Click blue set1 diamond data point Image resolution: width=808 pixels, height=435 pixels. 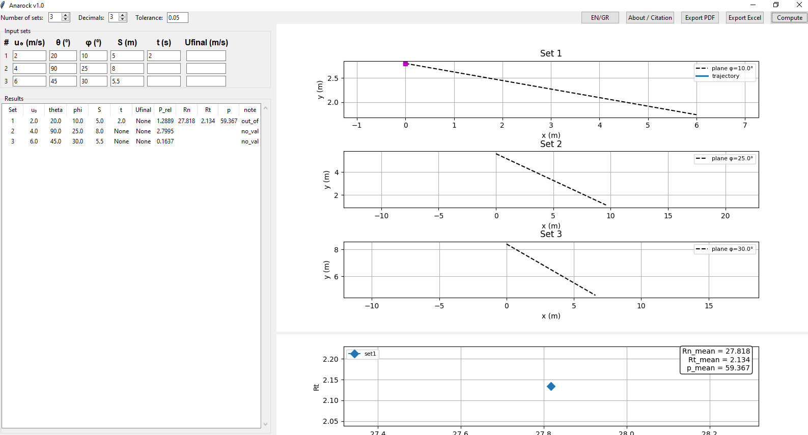tap(551, 387)
